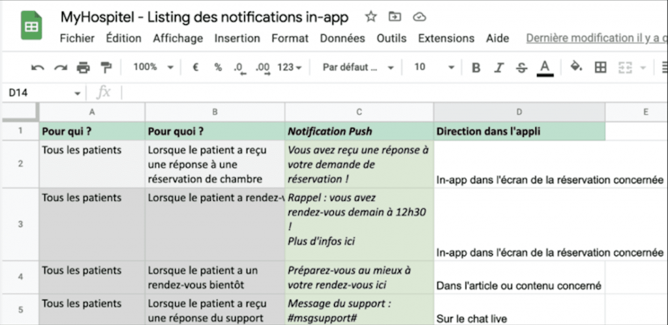Open the fill color paint bucket
The image size is (668, 325).
point(576,67)
